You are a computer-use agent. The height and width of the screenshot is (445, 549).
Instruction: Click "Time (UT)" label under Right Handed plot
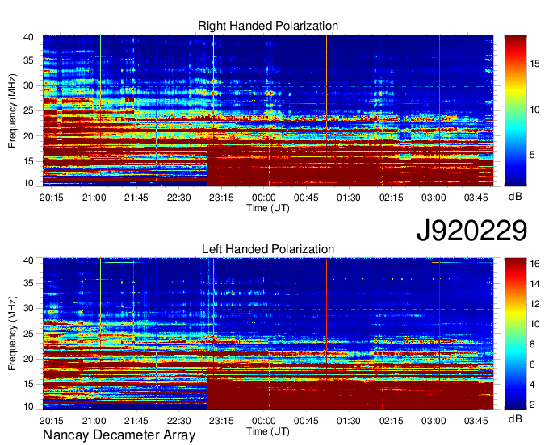click(x=268, y=208)
